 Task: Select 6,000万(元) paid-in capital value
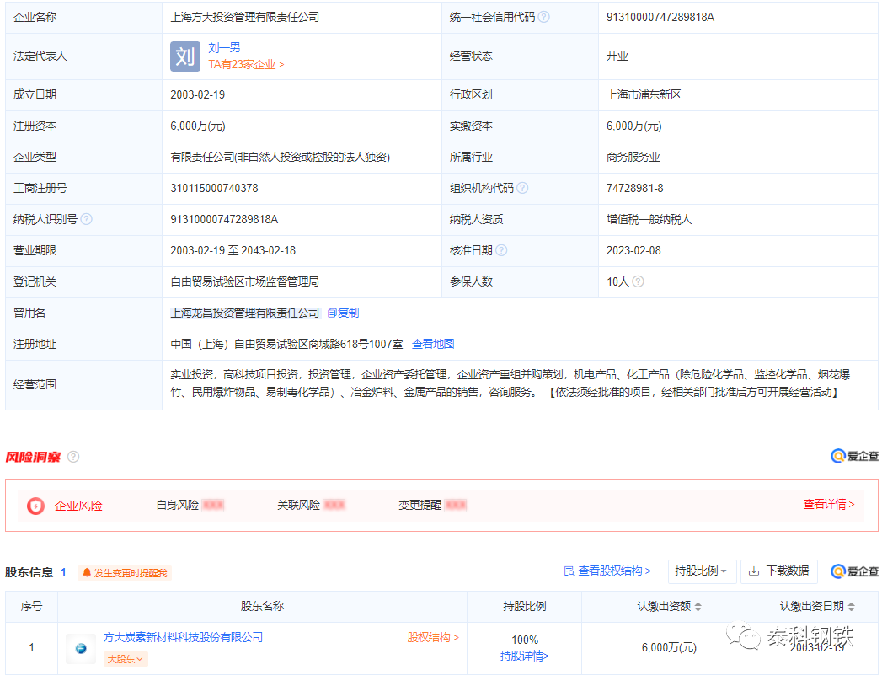coord(634,126)
